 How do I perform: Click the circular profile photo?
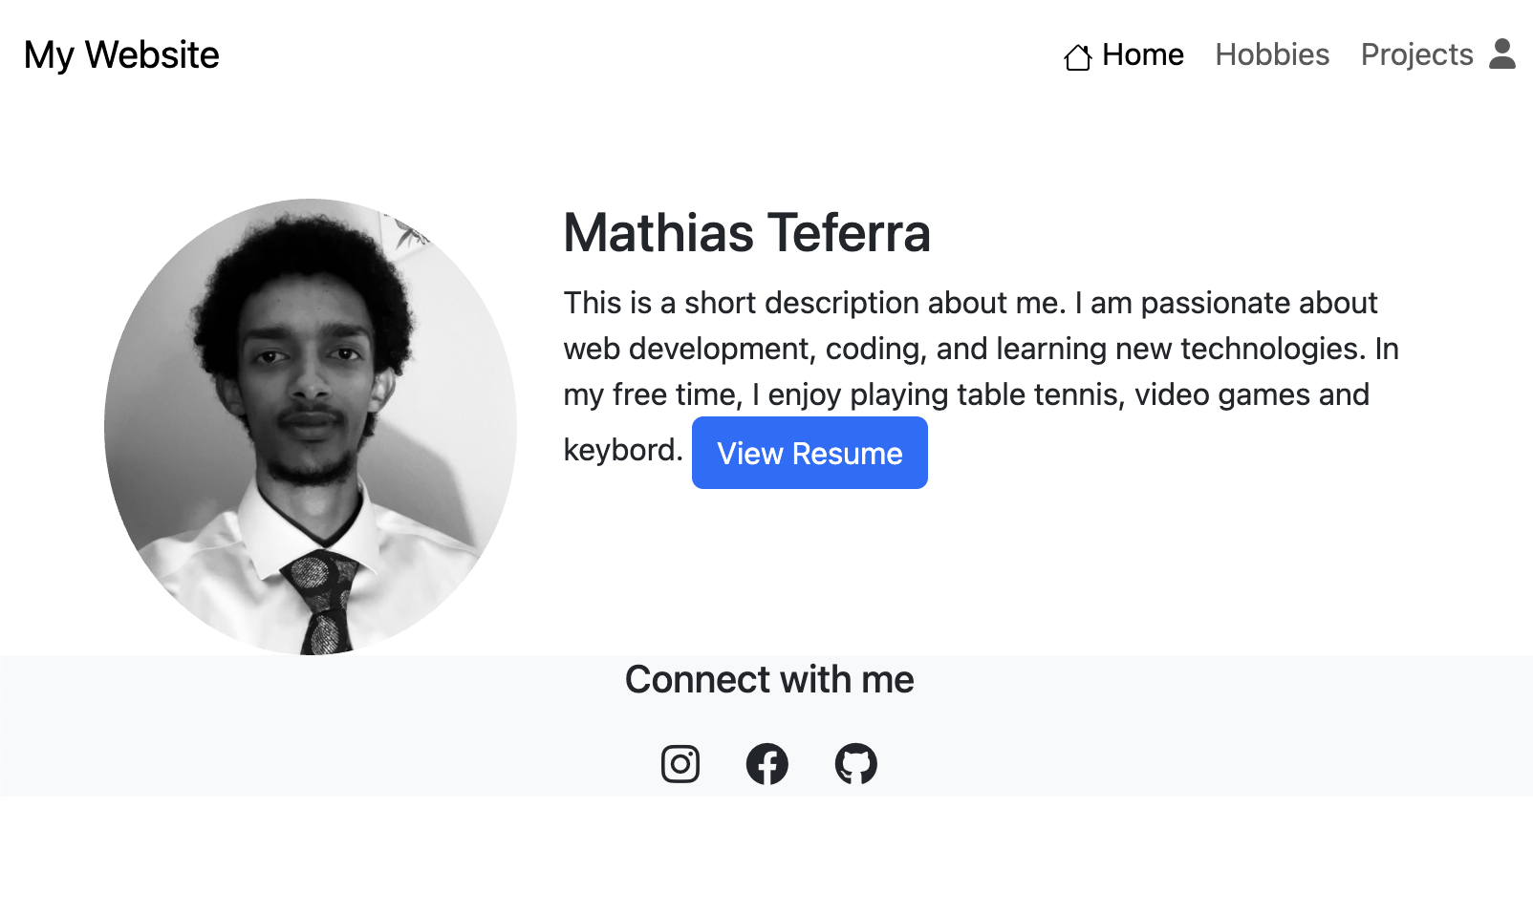pos(311,426)
